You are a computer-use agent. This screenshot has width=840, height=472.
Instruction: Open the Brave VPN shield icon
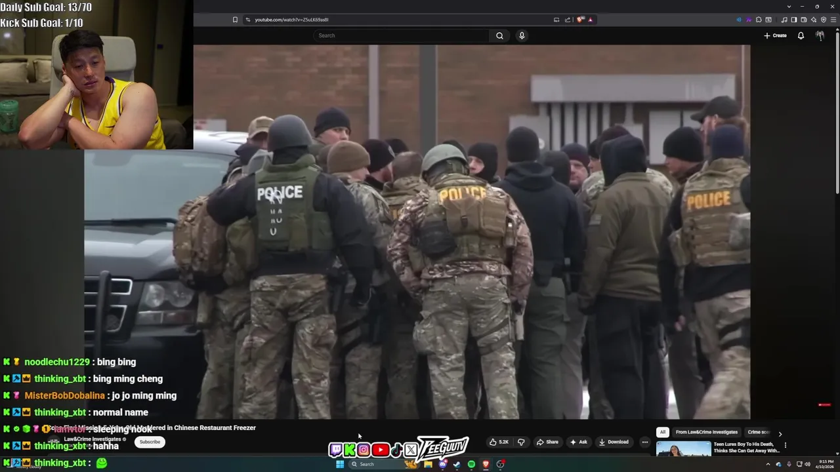[824, 20]
